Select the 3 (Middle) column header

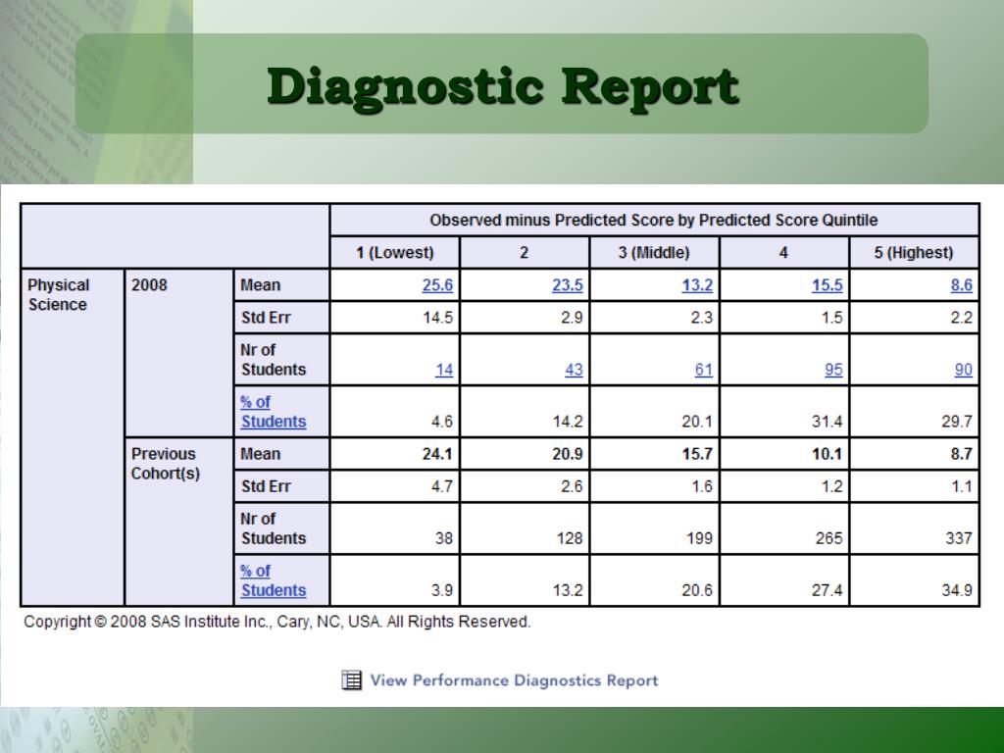click(x=655, y=252)
